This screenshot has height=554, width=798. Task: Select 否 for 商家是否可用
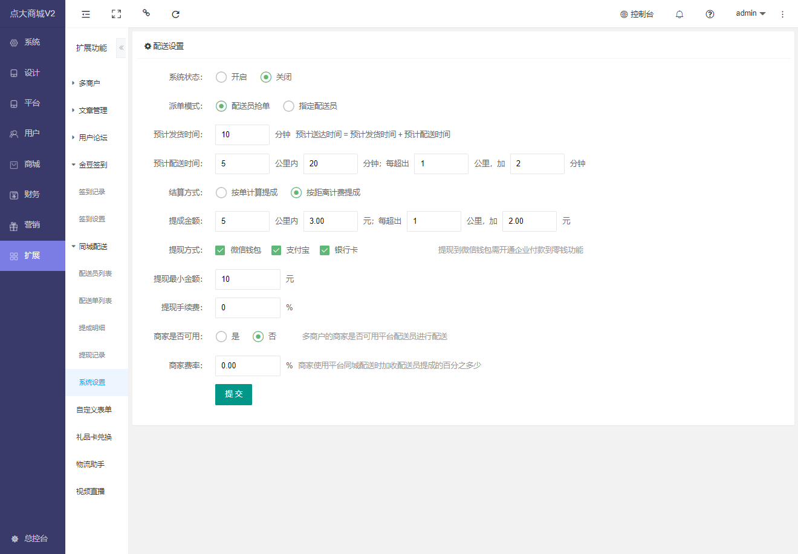pos(265,336)
